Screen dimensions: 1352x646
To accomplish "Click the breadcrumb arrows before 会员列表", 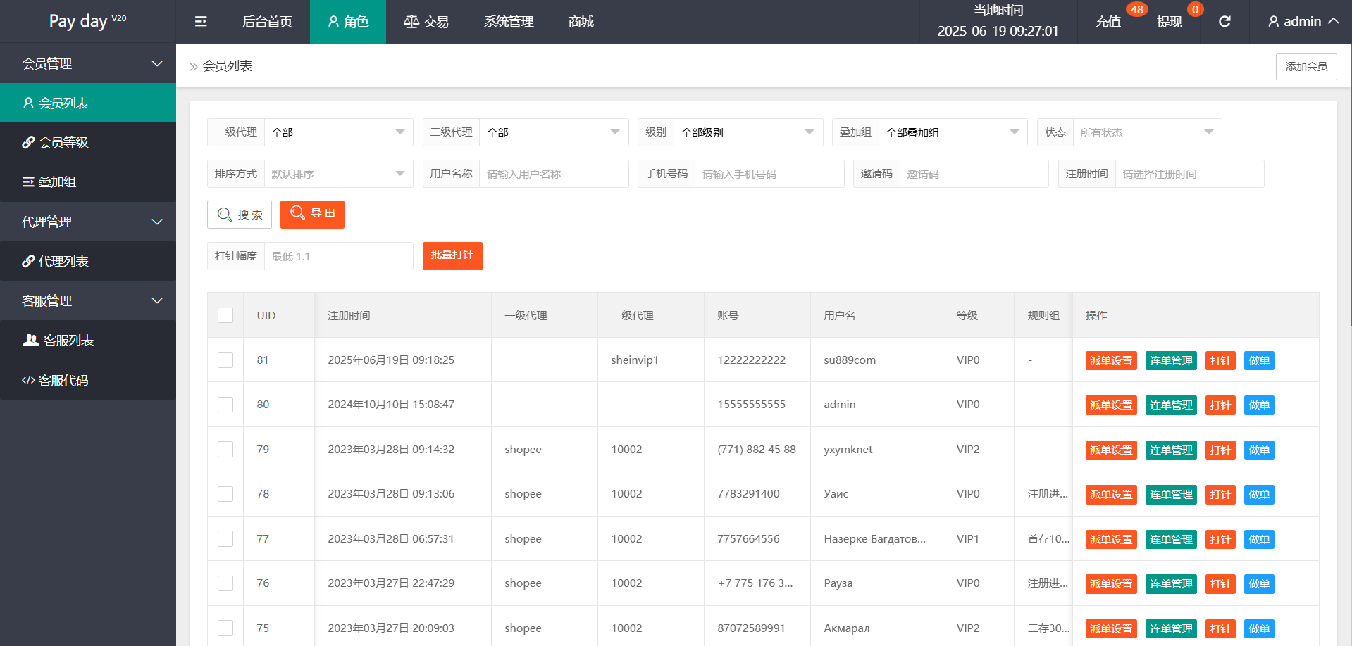I will click(x=194, y=66).
